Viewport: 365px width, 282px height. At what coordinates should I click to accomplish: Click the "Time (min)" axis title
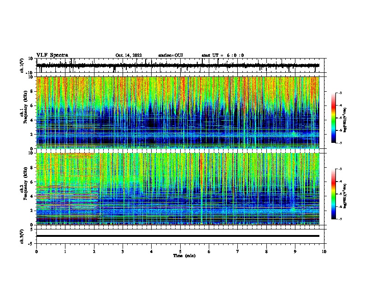coord(184,256)
